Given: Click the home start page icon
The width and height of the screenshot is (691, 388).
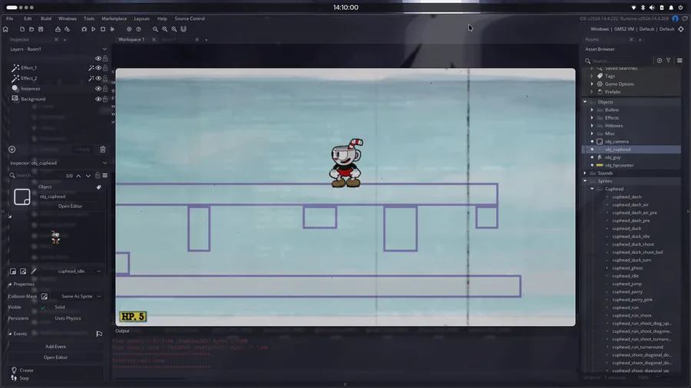Looking at the screenshot, I should coord(5,29).
